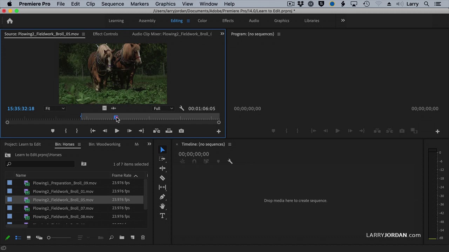This screenshot has height=252, width=449.
Task: Click Mark Out in the Source monitor
Action: coord(77,131)
